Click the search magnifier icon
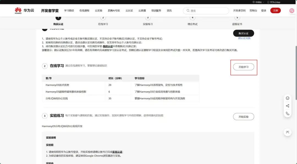Screen dimensions: 297x164 [188, 11]
